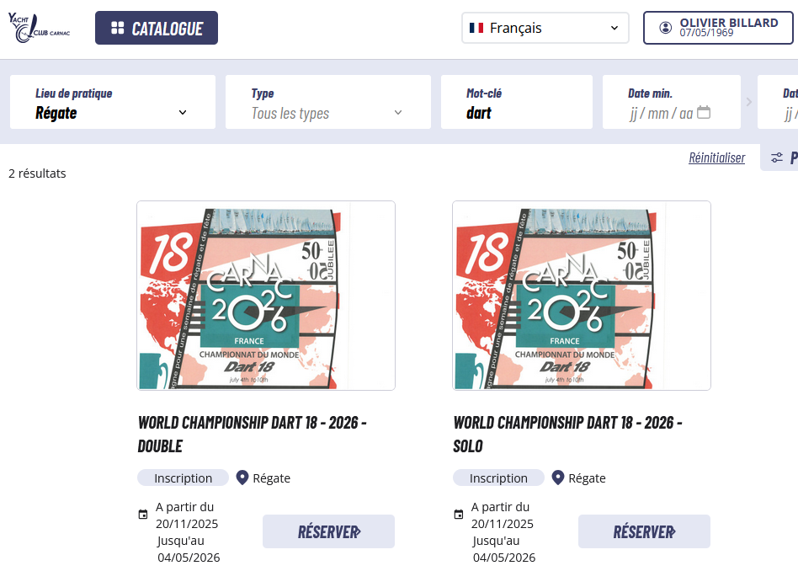This screenshot has height=571, width=798.
Task: Click Réinitialiser to reset the filters
Action: tap(716, 157)
